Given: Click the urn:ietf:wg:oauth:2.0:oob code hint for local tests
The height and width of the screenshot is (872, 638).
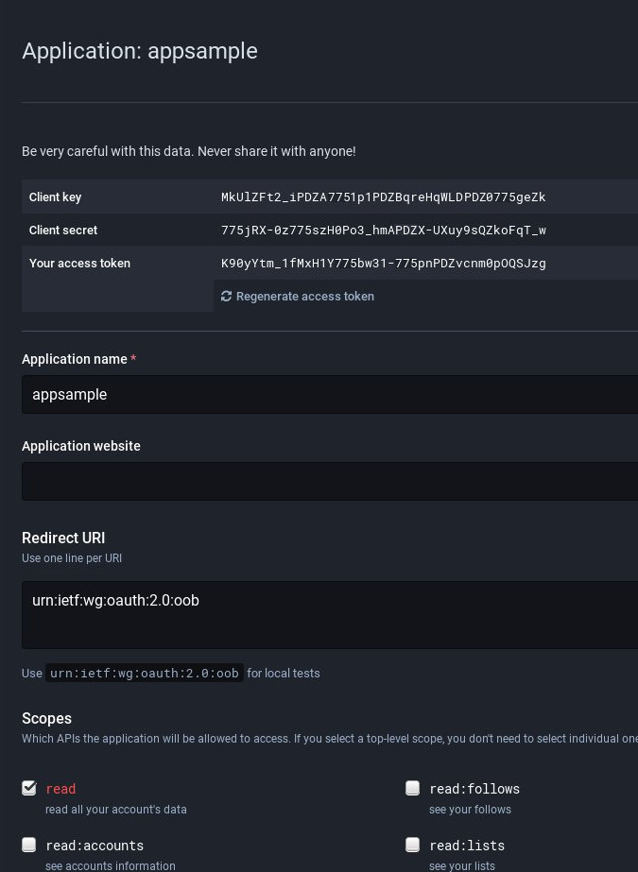Looking at the screenshot, I should (x=145, y=674).
